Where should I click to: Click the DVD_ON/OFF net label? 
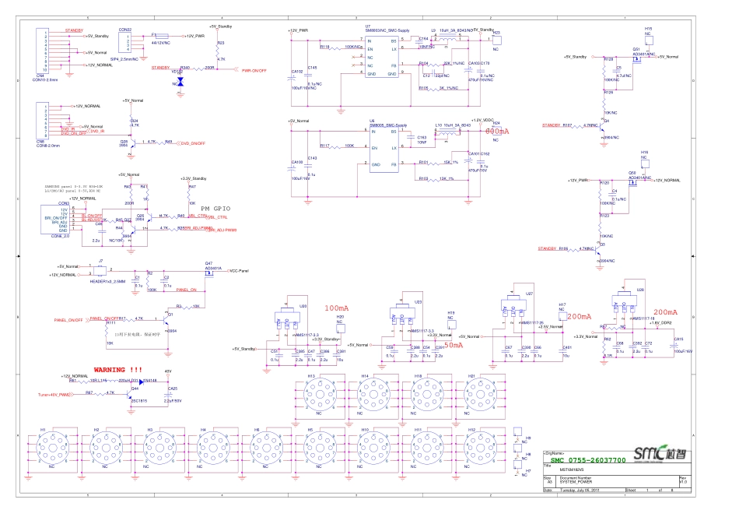192,142
